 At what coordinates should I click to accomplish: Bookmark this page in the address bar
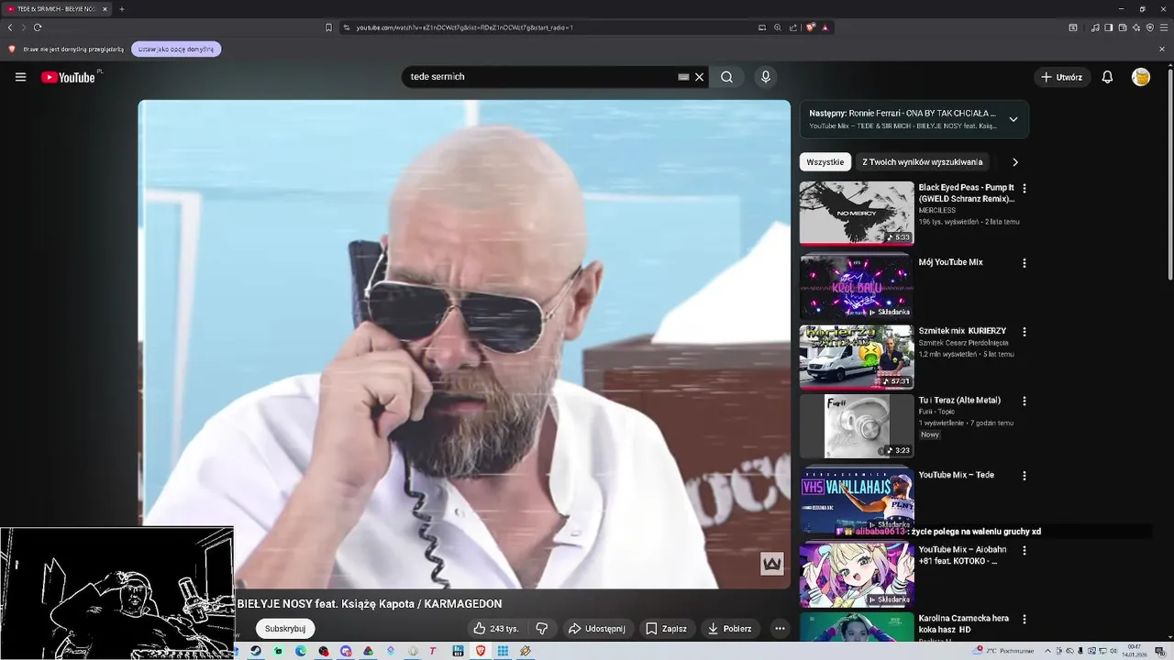tap(328, 27)
